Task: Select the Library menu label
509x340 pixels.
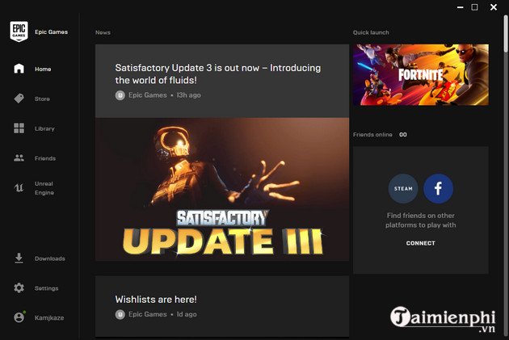Action: pyautogui.click(x=44, y=128)
